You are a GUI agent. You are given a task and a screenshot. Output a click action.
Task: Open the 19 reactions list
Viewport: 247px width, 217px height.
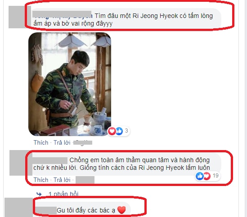click(x=216, y=176)
